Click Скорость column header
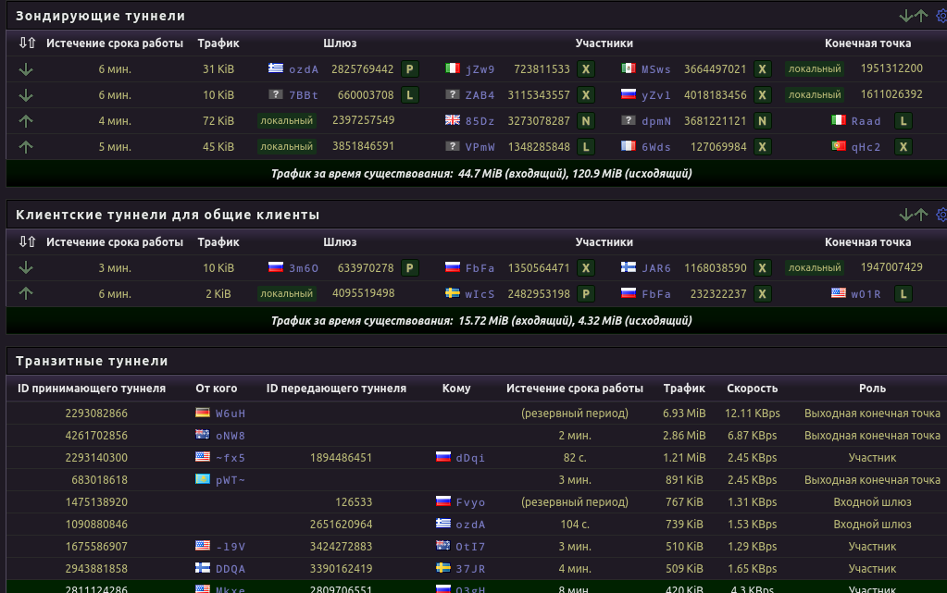947x593 pixels. point(752,389)
